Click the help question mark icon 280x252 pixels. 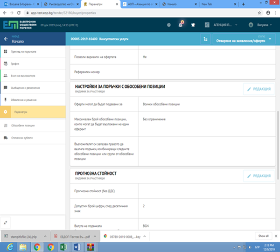click(x=168, y=24)
